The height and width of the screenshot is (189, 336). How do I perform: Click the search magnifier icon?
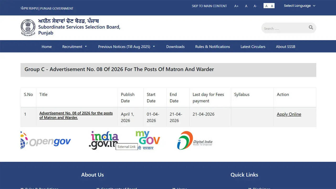click(x=311, y=28)
